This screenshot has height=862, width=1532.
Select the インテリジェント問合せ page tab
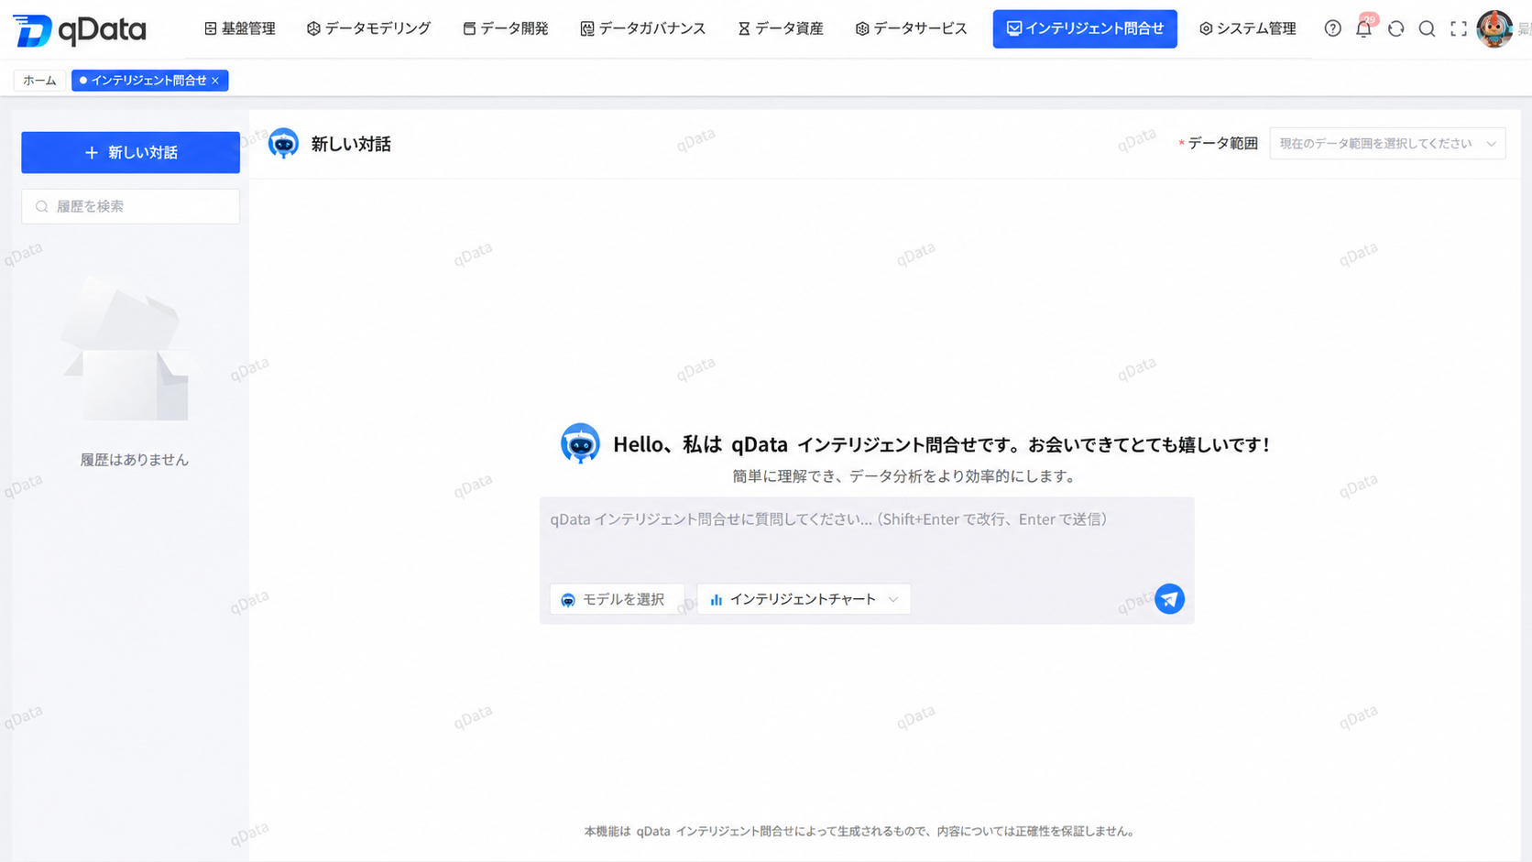[x=148, y=81]
